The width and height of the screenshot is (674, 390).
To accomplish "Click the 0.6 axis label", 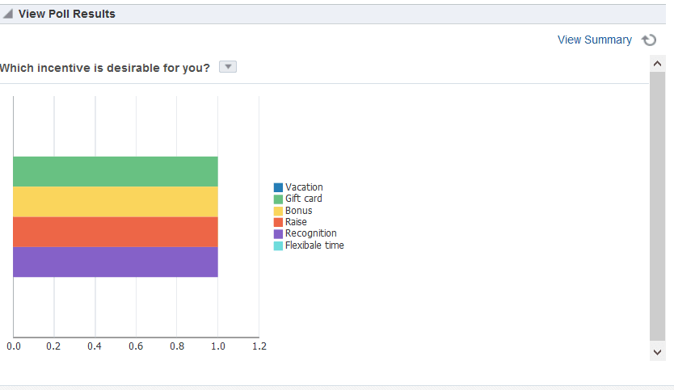I will (x=136, y=346).
